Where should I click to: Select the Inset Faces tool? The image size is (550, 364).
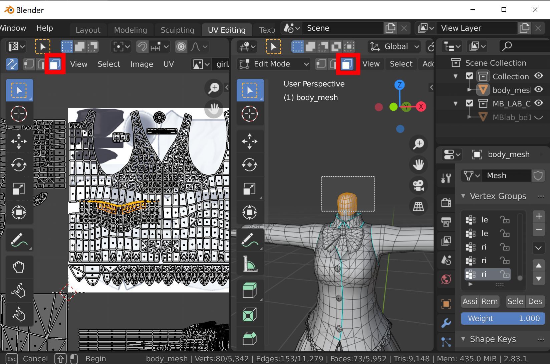tap(250, 315)
